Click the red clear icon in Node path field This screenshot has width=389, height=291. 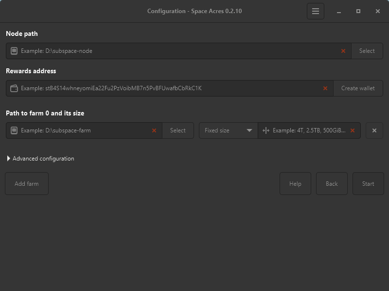(343, 51)
